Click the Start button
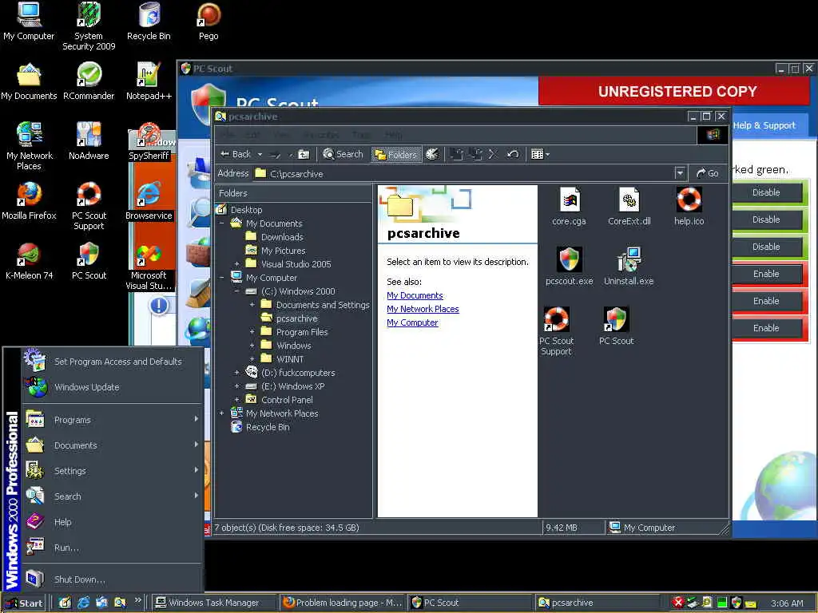818x613 pixels. click(24, 603)
